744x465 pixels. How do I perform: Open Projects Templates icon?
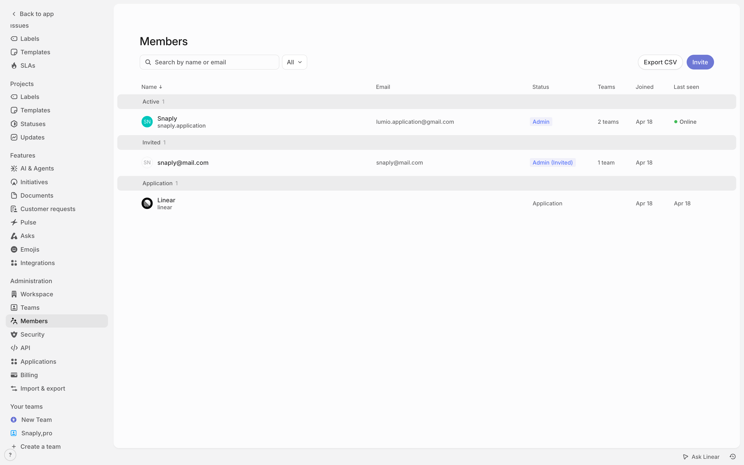14,110
